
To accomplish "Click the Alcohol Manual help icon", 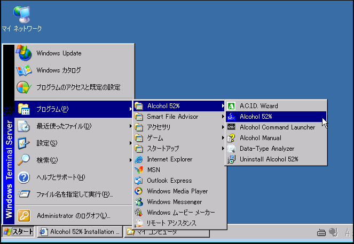I will tap(231, 138).
